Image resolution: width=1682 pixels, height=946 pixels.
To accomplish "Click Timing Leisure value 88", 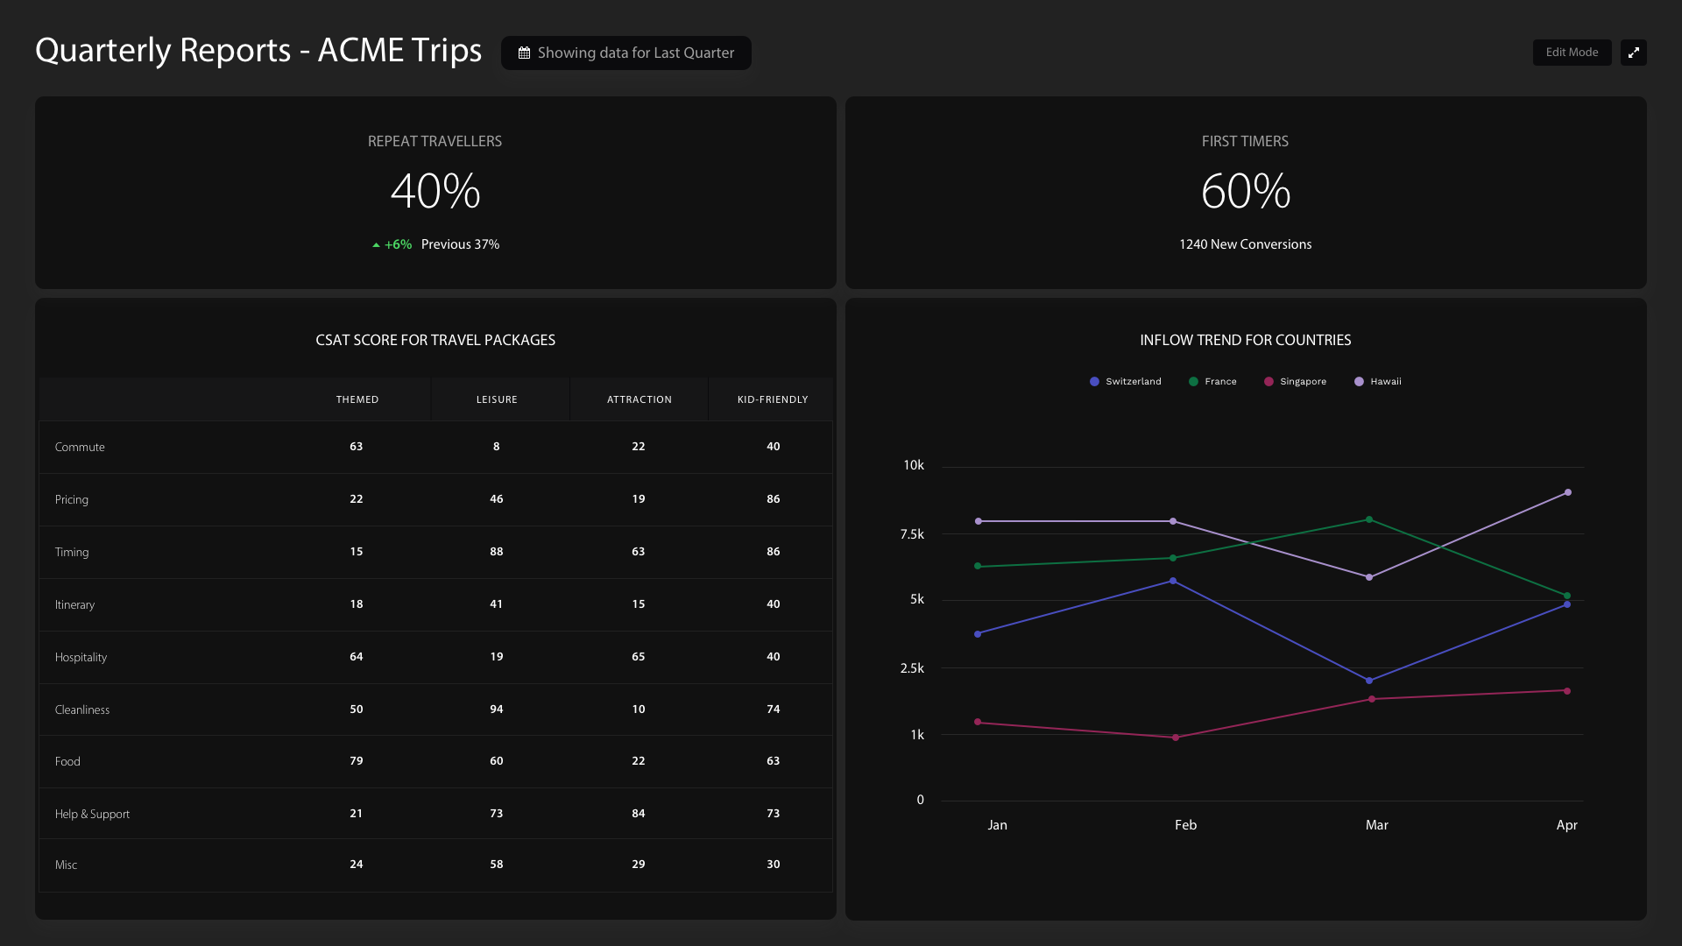I will coord(497,552).
